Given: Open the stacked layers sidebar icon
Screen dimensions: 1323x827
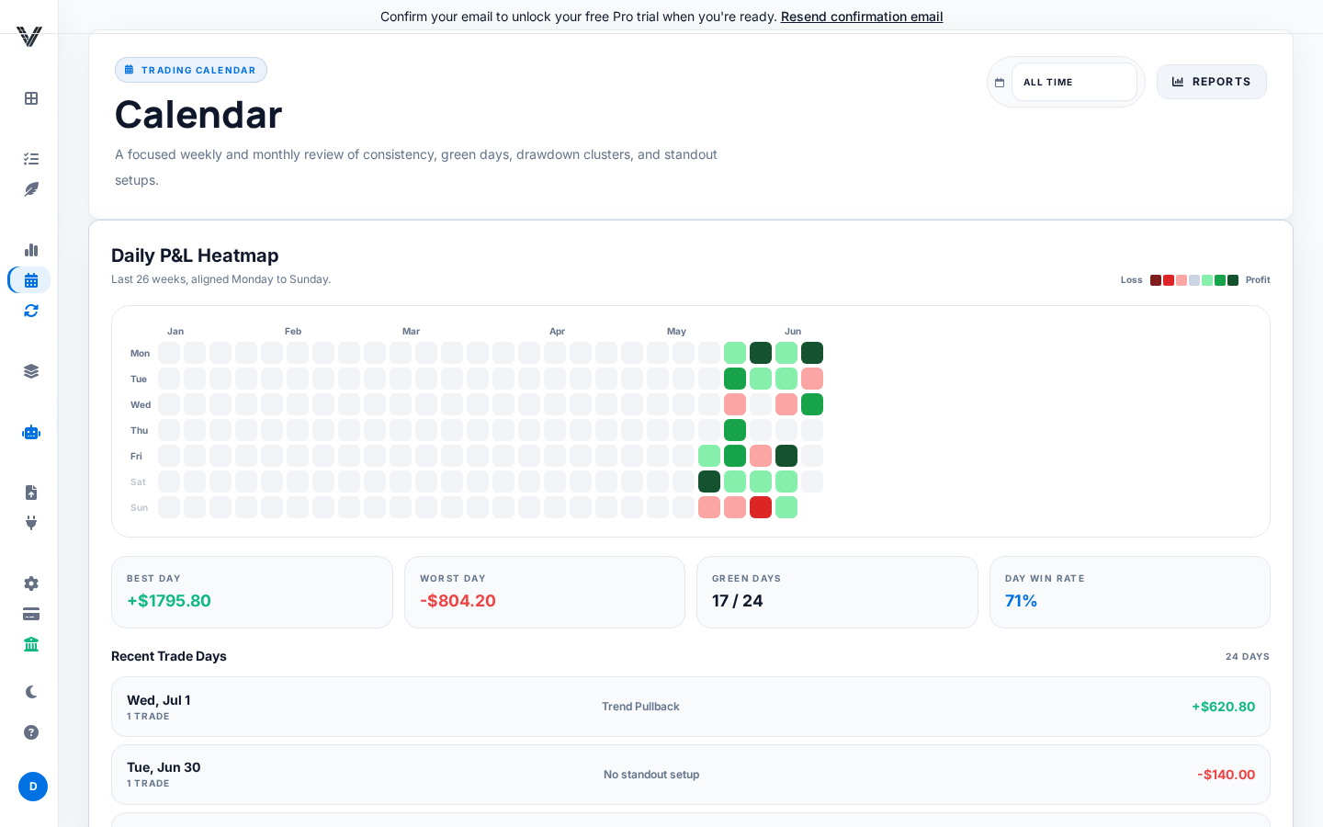Looking at the screenshot, I should pyautogui.click(x=31, y=371).
